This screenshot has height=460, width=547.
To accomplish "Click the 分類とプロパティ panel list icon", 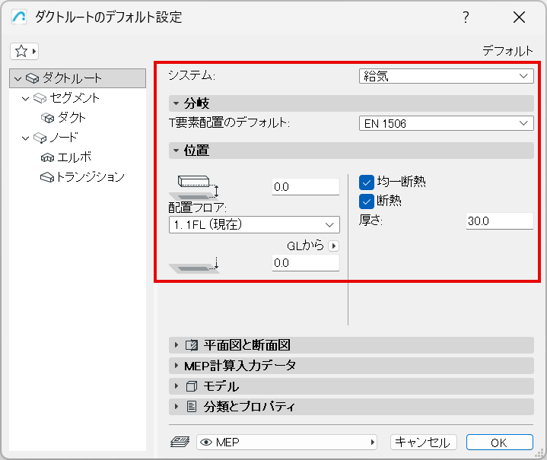I will point(192,407).
